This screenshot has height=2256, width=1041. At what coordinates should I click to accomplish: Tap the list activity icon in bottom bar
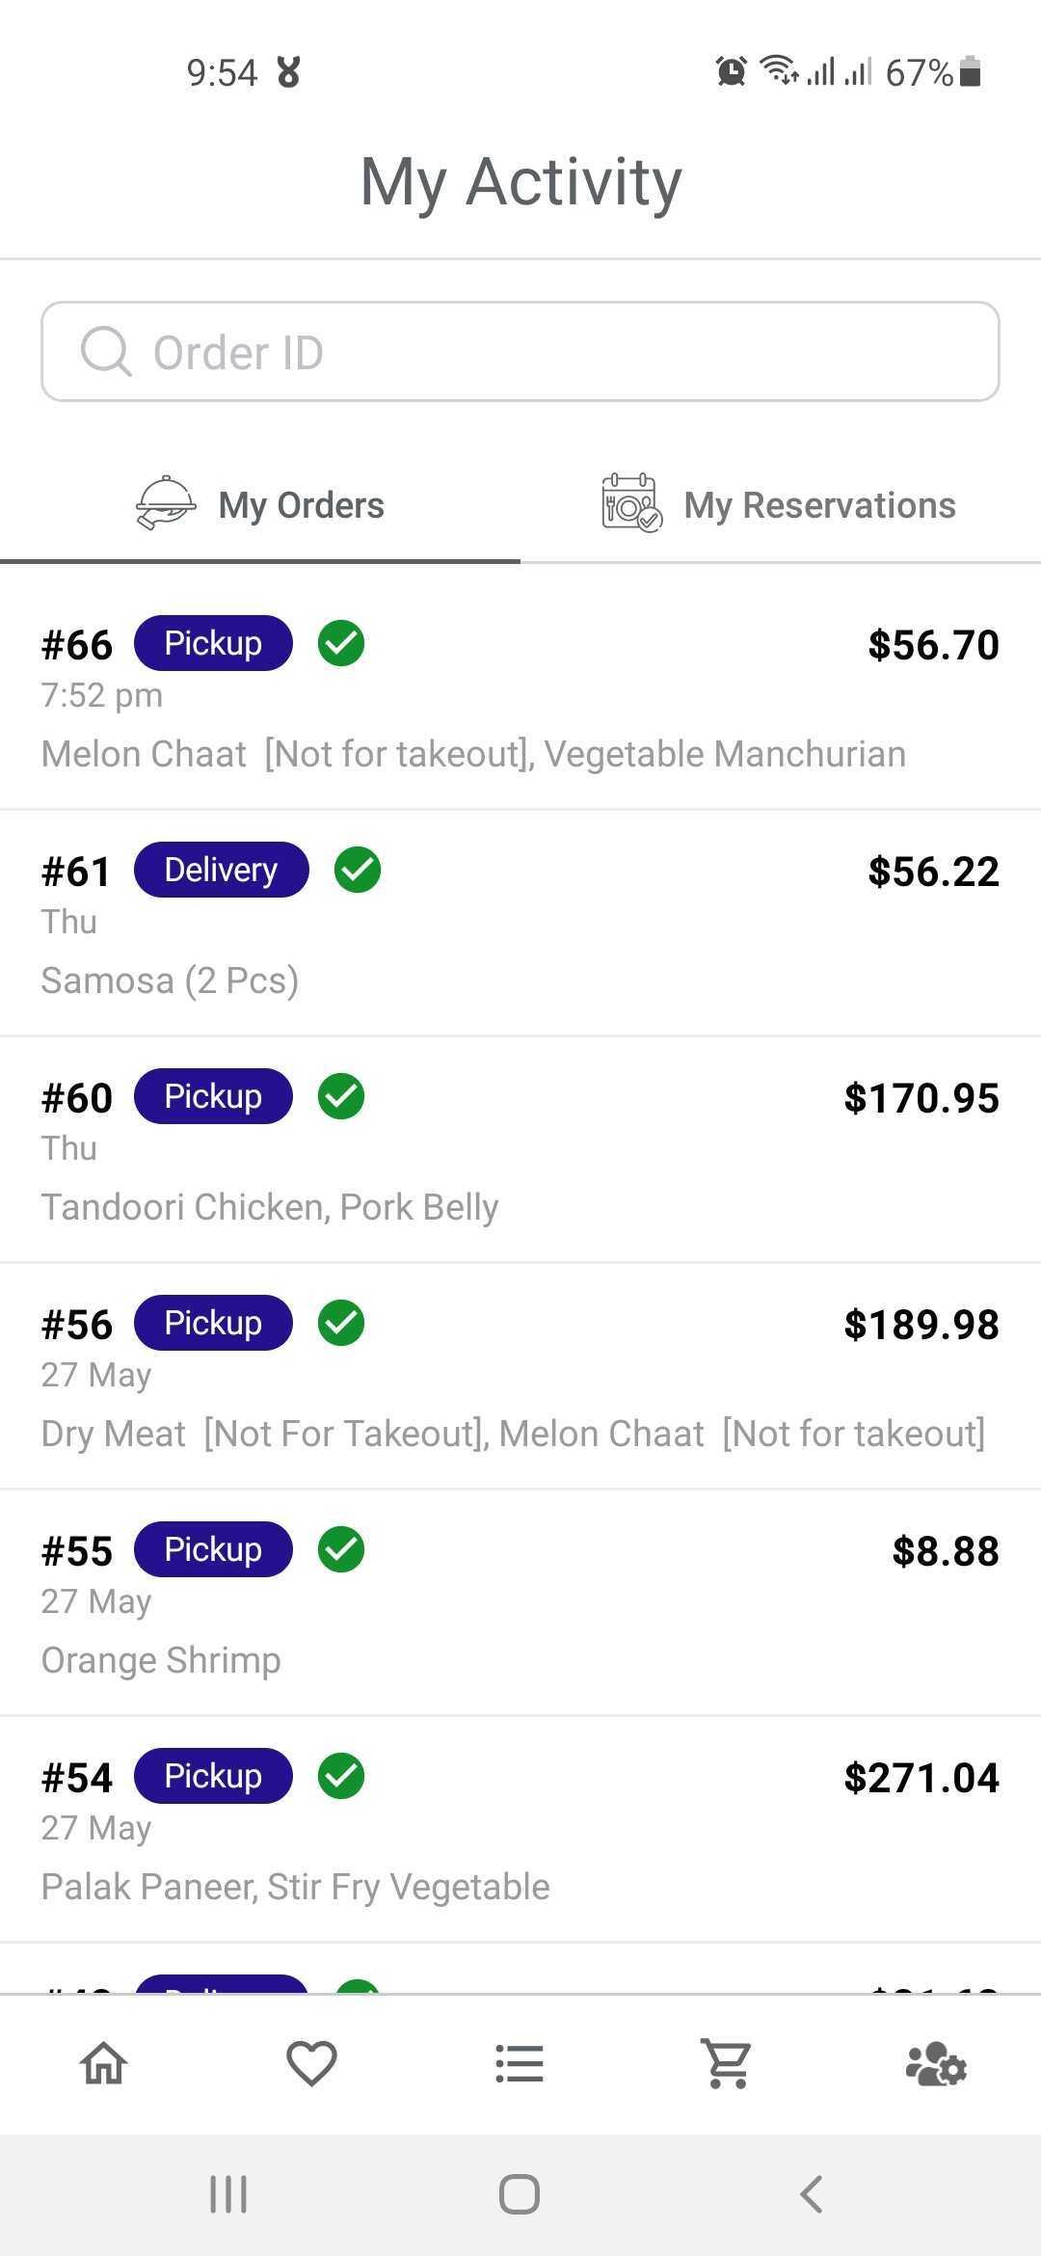520,2064
